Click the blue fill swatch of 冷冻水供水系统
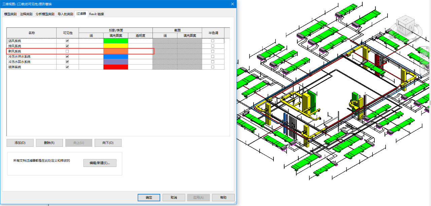431x206 pixels. click(x=116, y=57)
